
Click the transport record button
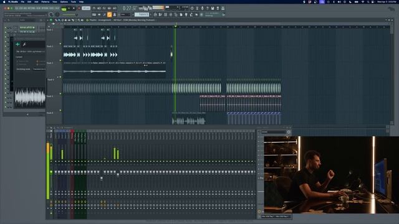click(79, 8)
